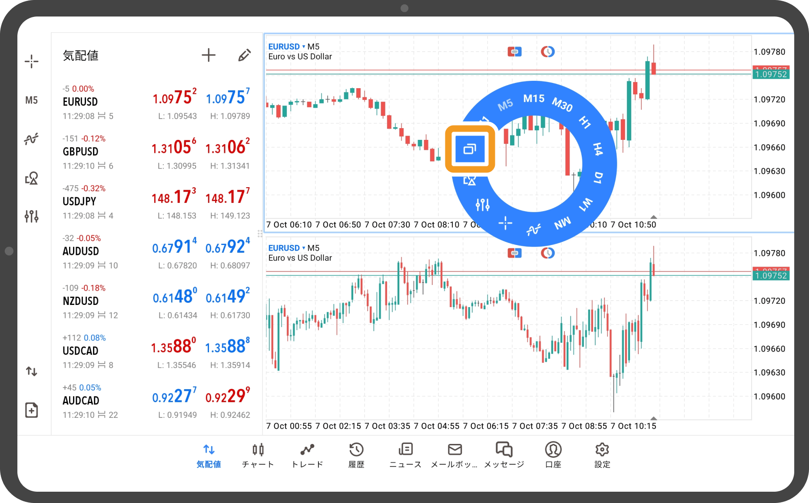Choose M15 timeframe in radial menu
The width and height of the screenshot is (809, 503).
(534, 99)
